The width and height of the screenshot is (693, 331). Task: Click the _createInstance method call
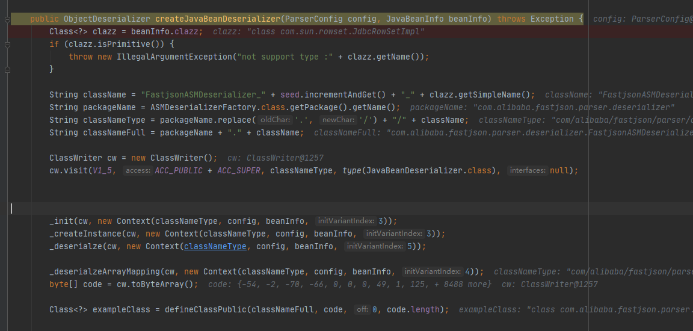click(85, 234)
